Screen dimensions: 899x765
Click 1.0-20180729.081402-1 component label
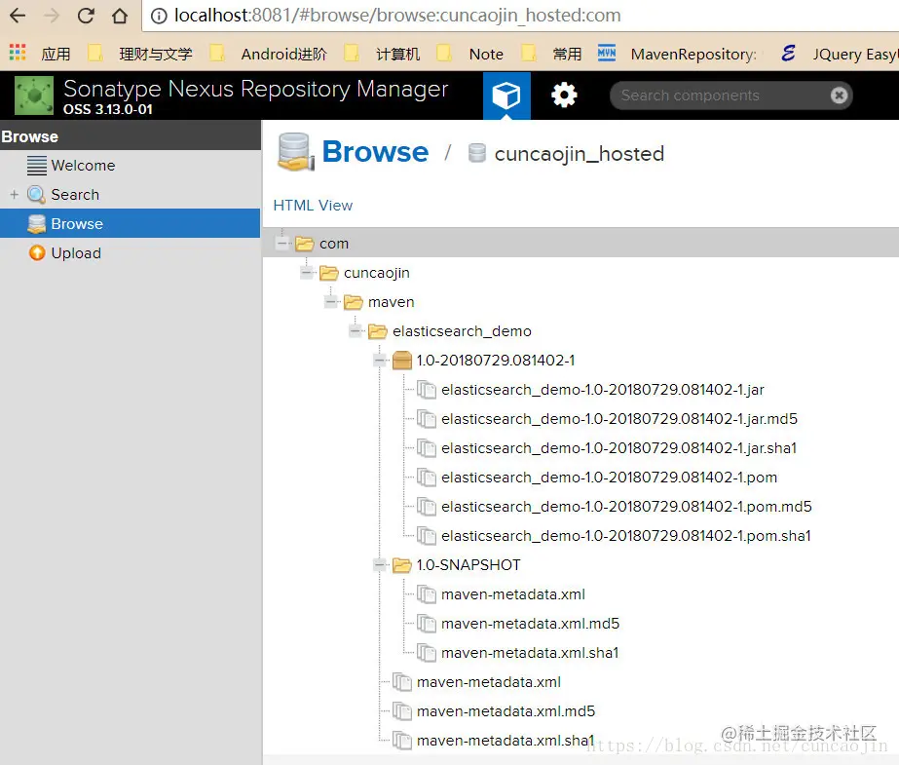pos(496,361)
